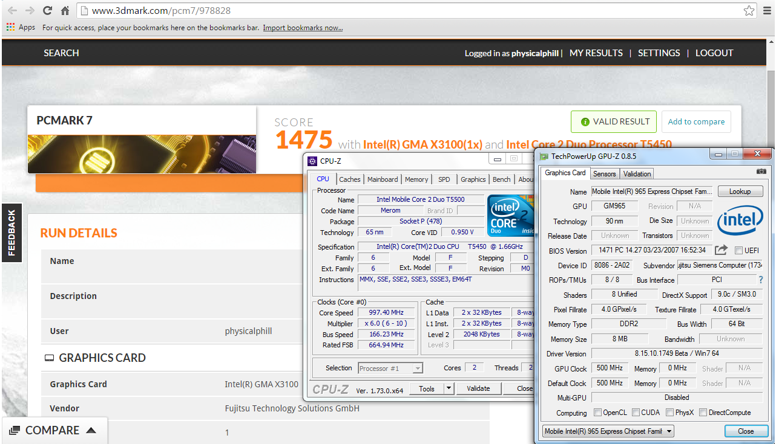Click the GPU Name field in GPU-Z
The height and width of the screenshot is (444, 776).
pyautogui.click(x=651, y=191)
